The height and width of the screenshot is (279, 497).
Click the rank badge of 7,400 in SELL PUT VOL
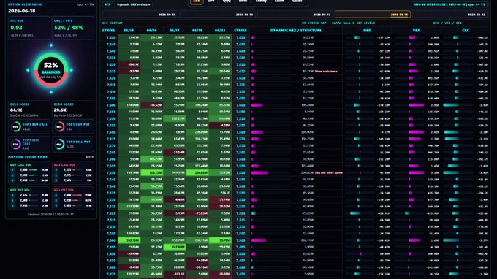tap(56, 195)
